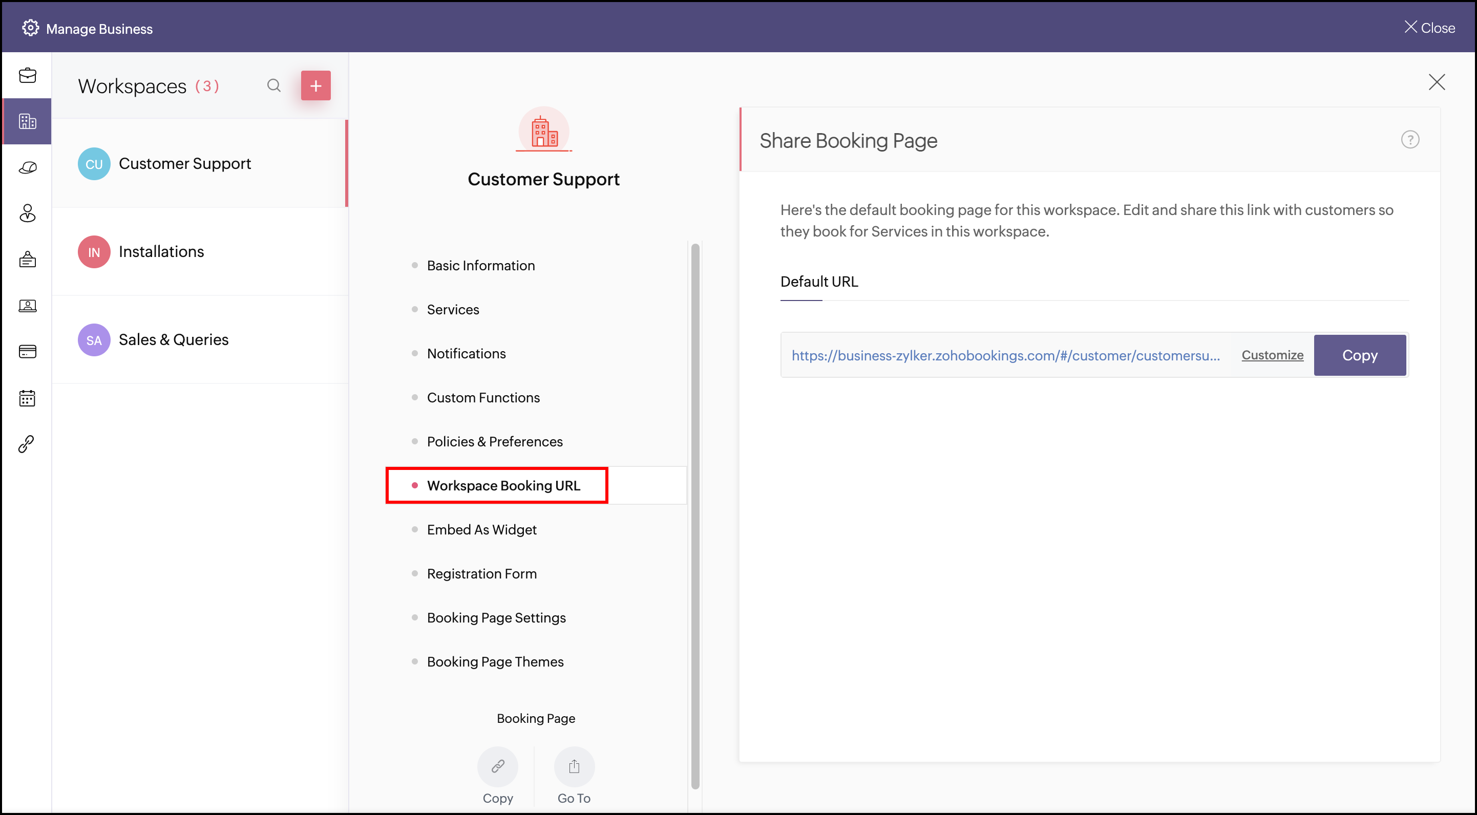Select the Installations workspace
This screenshot has height=815, width=1477.
(161, 251)
